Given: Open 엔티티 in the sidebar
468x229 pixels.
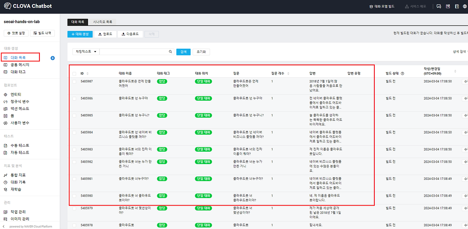Looking at the screenshot, I should (16, 94).
